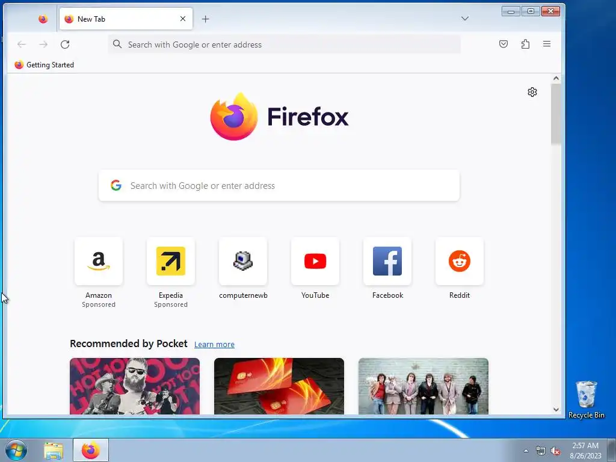Click the Recommended by Pocket heading
616x462 pixels.
(129, 343)
